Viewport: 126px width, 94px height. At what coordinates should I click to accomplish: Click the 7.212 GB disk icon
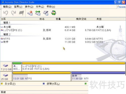tap(6, 65)
